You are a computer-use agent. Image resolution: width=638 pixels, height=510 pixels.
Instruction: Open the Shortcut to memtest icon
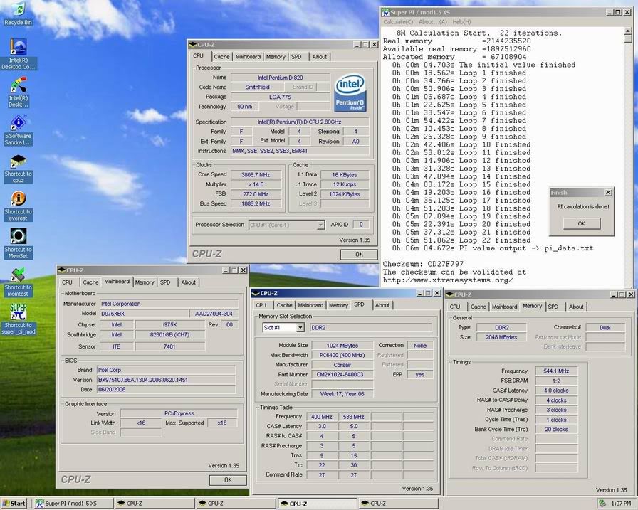pyautogui.click(x=18, y=275)
